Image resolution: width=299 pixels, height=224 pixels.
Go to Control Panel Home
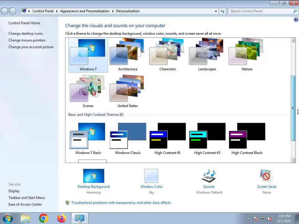point(24,23)
